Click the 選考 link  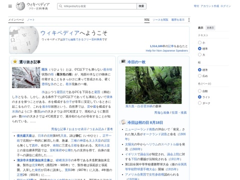click(110, 129)
